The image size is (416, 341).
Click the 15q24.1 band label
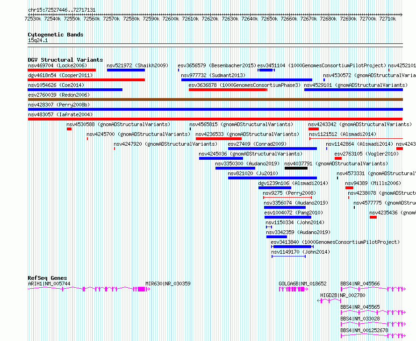click(38, 41)
